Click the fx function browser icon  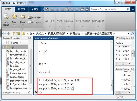click(x=36, y=92)
